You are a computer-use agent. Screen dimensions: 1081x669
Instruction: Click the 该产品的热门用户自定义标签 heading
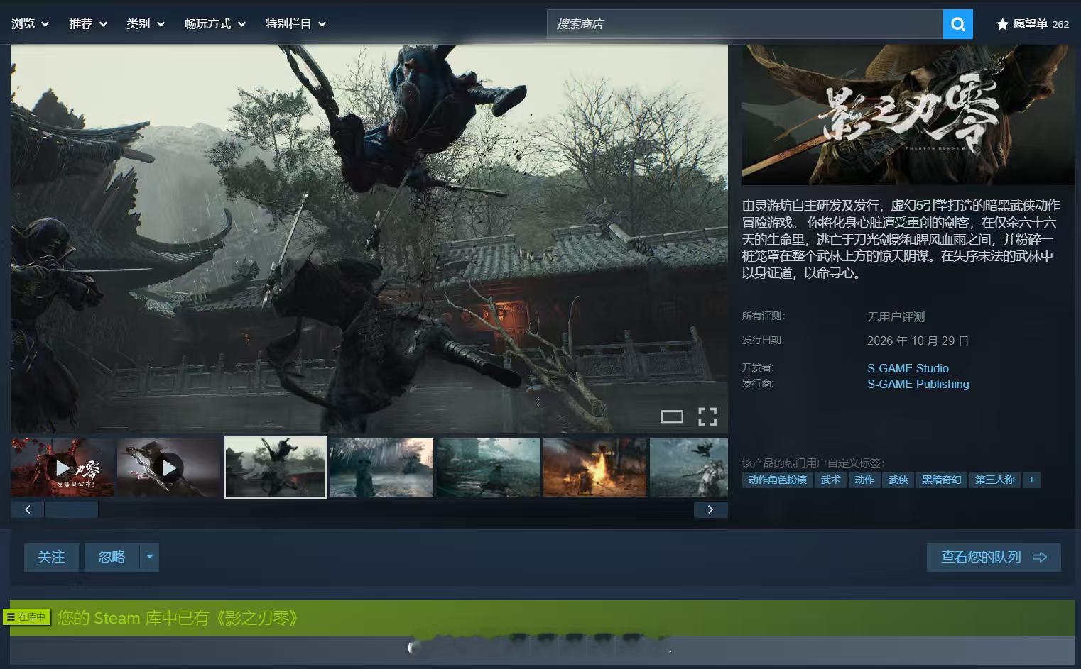814,463
